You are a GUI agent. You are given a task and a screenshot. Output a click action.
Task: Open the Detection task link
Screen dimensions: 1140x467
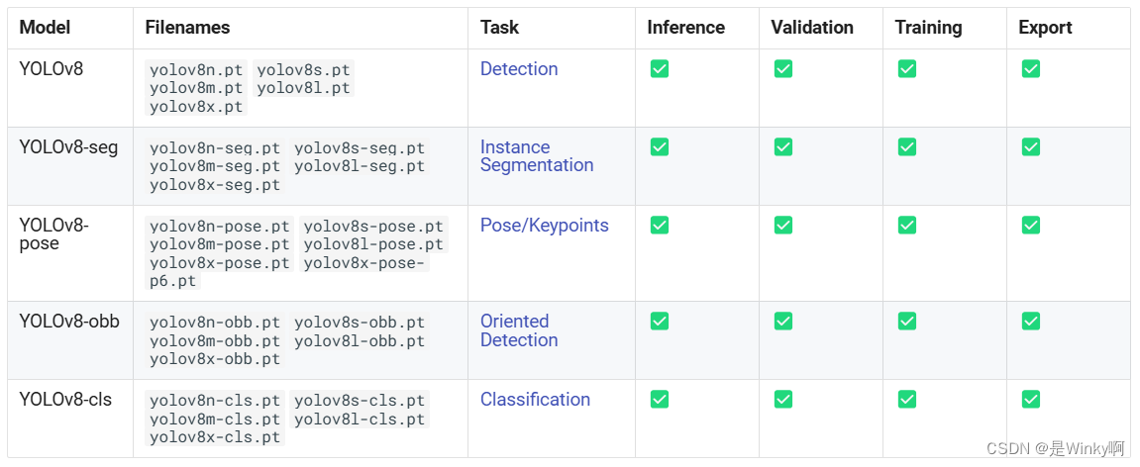[519, 69]
